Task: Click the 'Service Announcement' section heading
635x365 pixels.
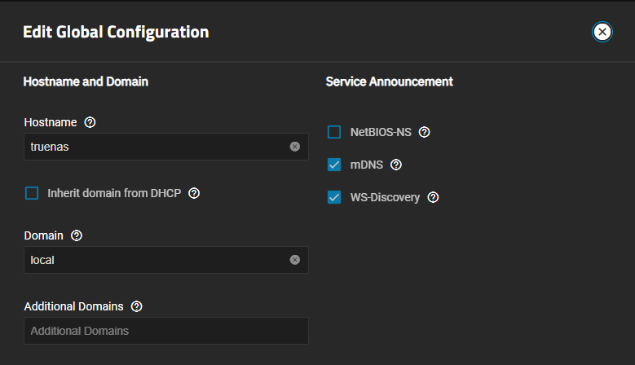Action: pos(390,81)
